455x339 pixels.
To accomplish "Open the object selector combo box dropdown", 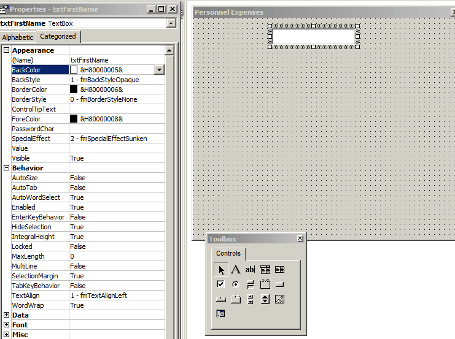I will pos(171,23).
